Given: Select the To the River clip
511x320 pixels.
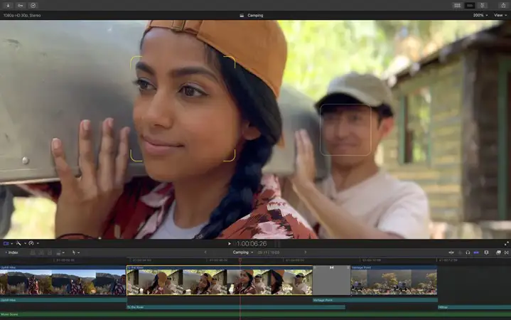Looking at the screenshot, I should point(220,280).
